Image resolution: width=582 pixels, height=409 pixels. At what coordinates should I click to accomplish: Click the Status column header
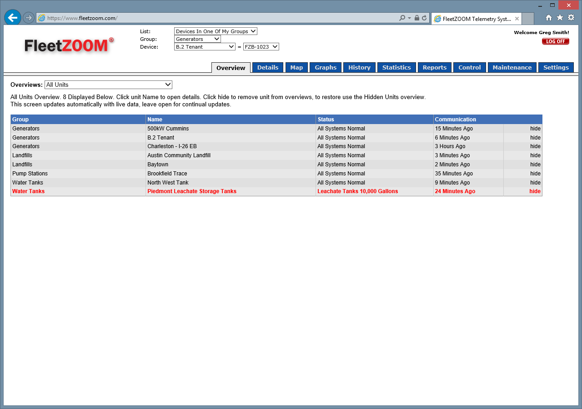click(375, 120)
